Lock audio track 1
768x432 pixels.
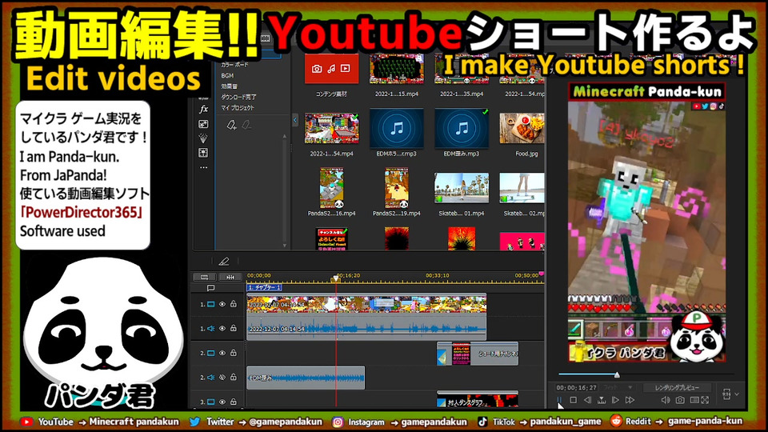tap(234, 328)
